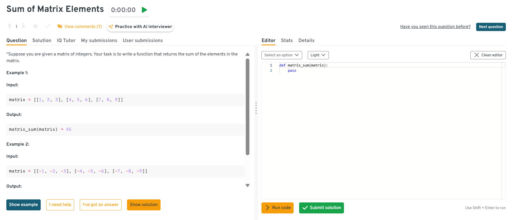Click into the code editor area

[x=382, y=124]
